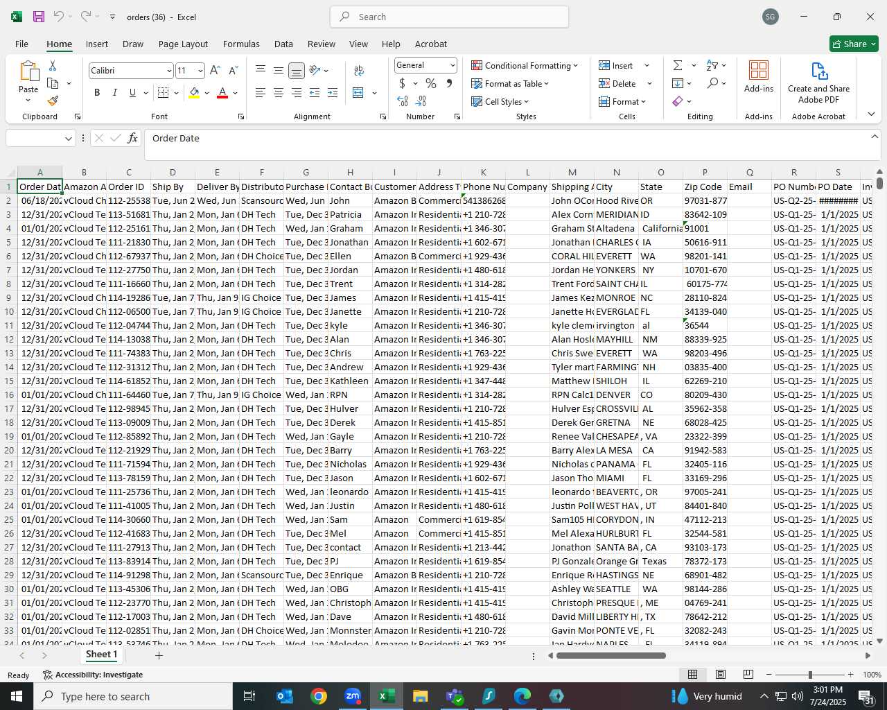Viewport: 887px width, 710px height.
Task: Open the Data tab
Action: point(283,44)
